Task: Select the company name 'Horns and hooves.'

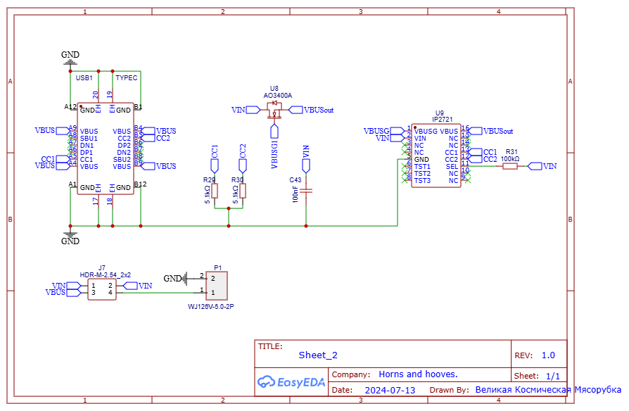Action: click(x=418, y=374)
